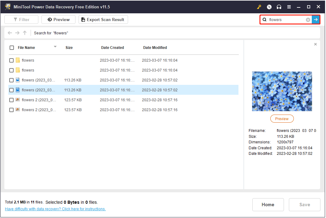Click the Home button
This screenshot has width=326, height=218.
click(268, 205)
